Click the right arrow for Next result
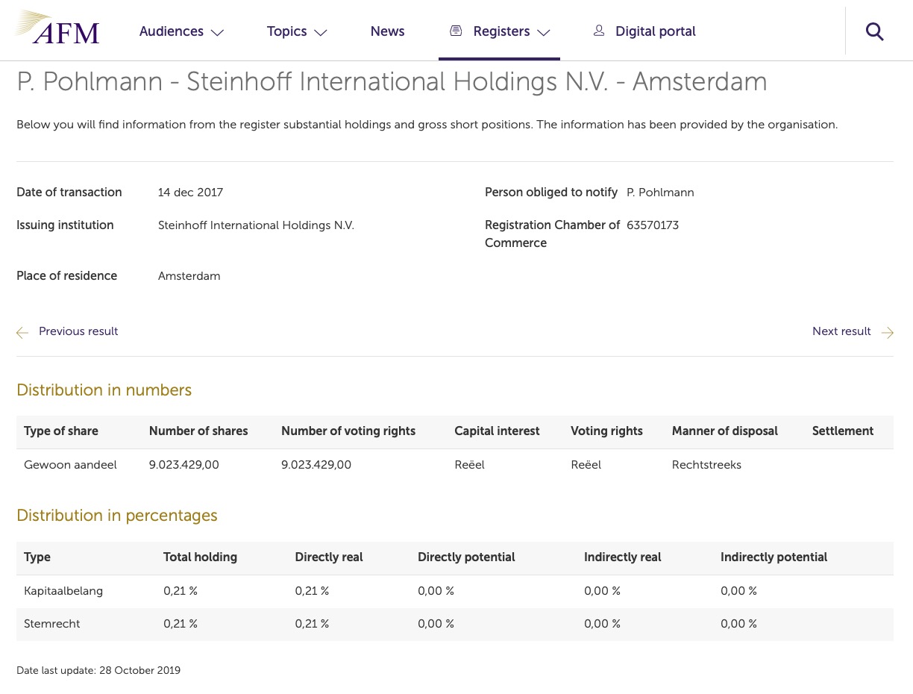 click(x=887, y=333)
